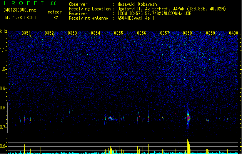Click the 'Receiving Location' label
The height and width of the screenshot is (154, 242).
click(x=90, y=9)
